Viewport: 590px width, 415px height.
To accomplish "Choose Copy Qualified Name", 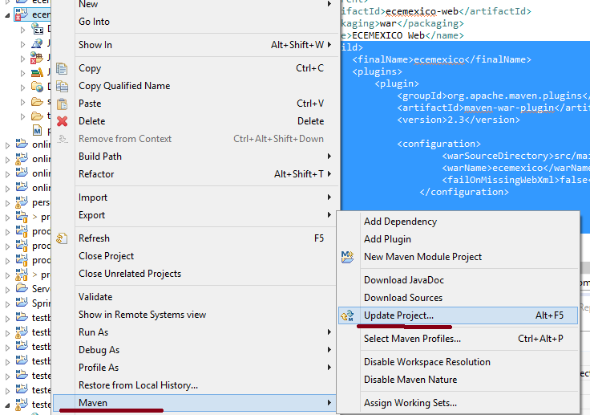I will [x=124, y=86].
